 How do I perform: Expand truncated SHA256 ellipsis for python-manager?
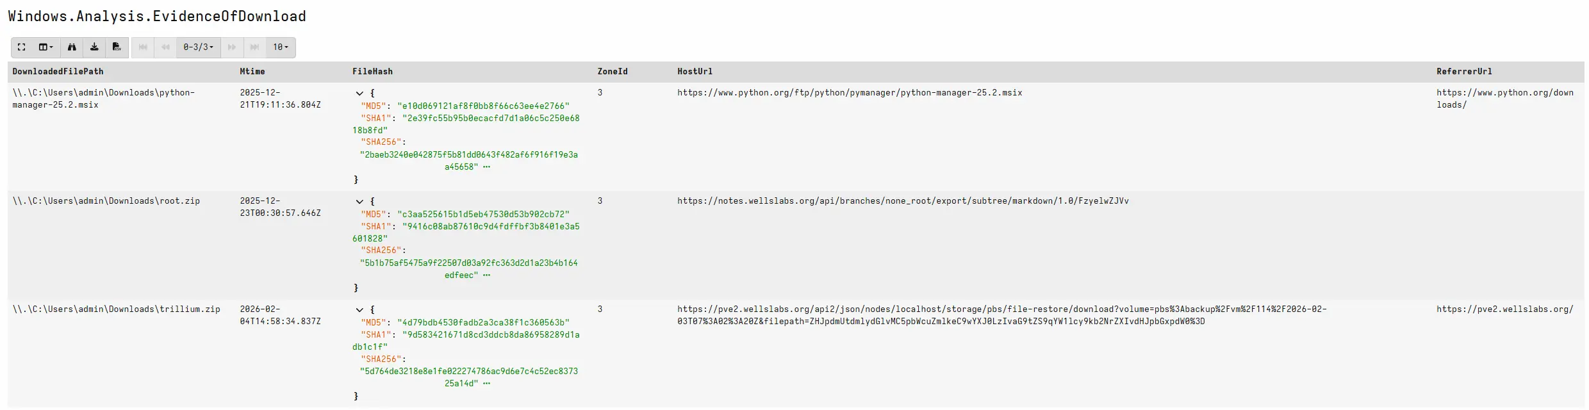pos(486,167)
